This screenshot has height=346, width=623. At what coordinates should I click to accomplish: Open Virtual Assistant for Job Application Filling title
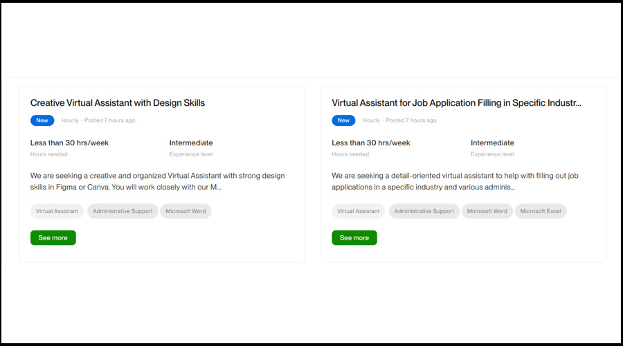456,103
